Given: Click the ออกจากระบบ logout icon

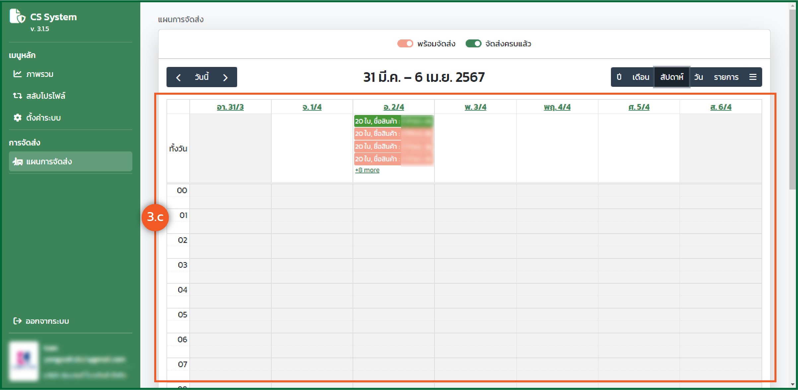Looking at the screenshot, I should click(x=17, y=321).
